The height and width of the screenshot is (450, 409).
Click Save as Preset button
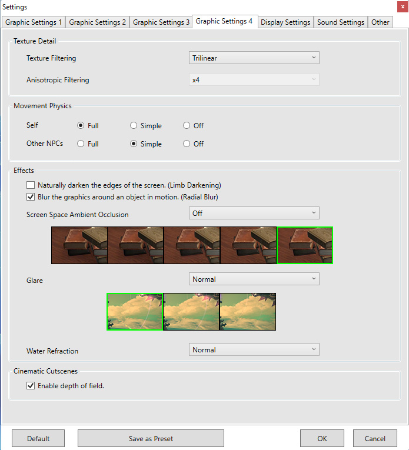click(x=151, y=438)
